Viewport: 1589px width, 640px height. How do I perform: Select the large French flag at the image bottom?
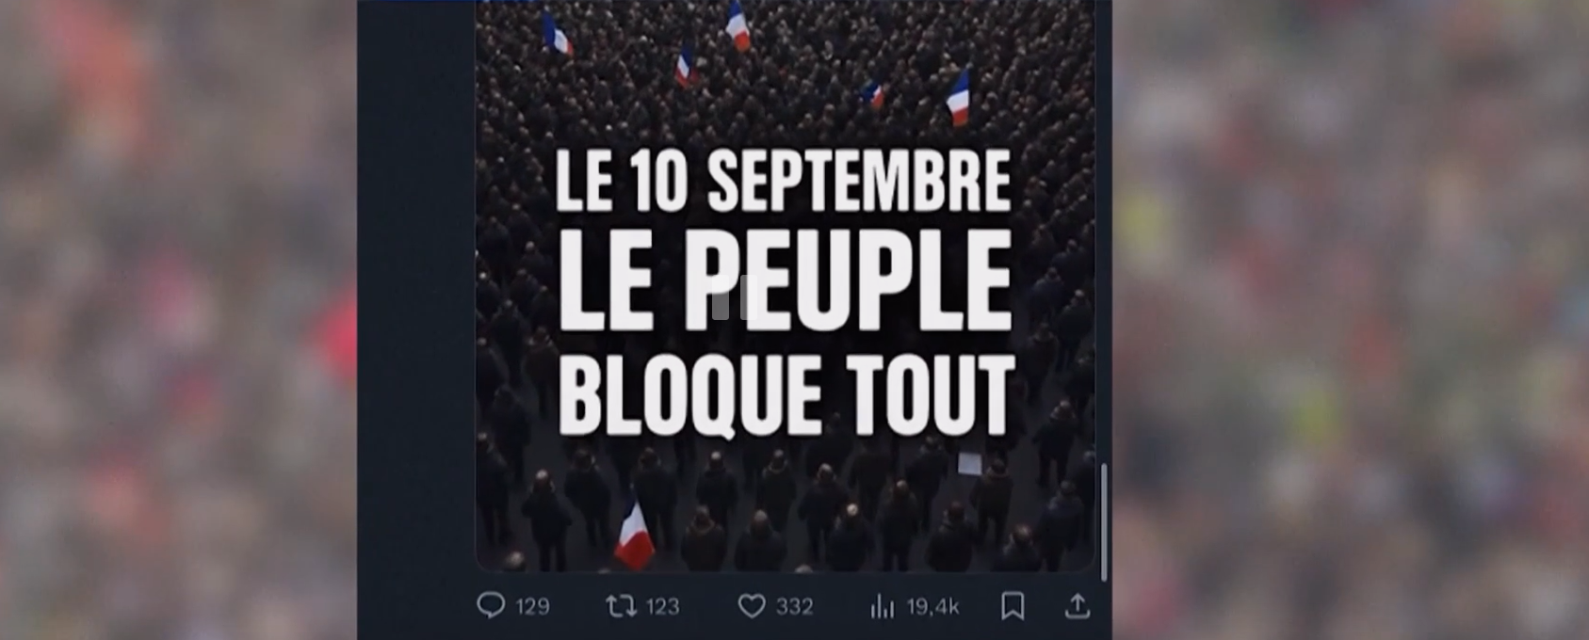pos(634,535)
